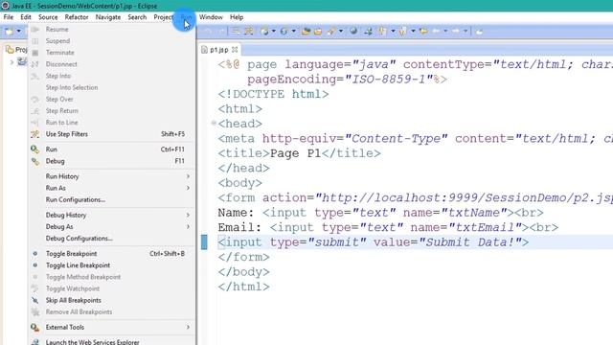This screenshot has width=613, height=345.
Task: Expand the Debug History submenu
Action: (x=112, y=215)
